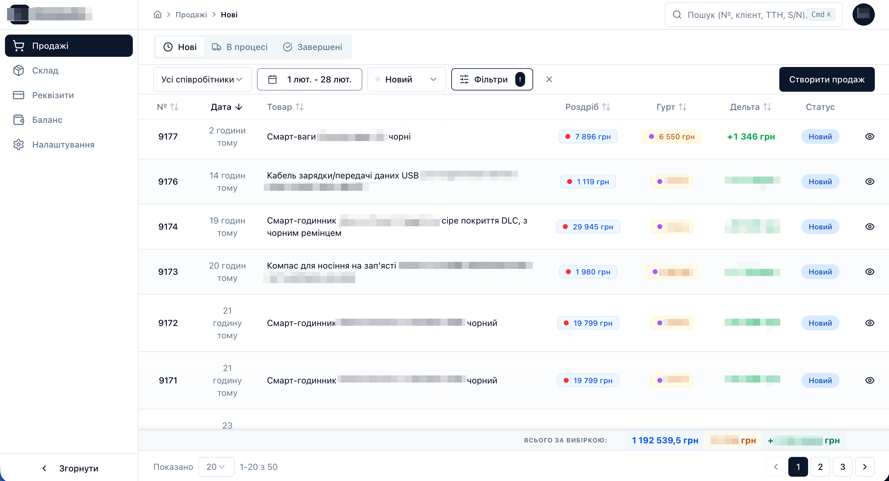The height and width of the screenshot is (481, 889).
Task: Sort table by Товар column
Action: 299,107
